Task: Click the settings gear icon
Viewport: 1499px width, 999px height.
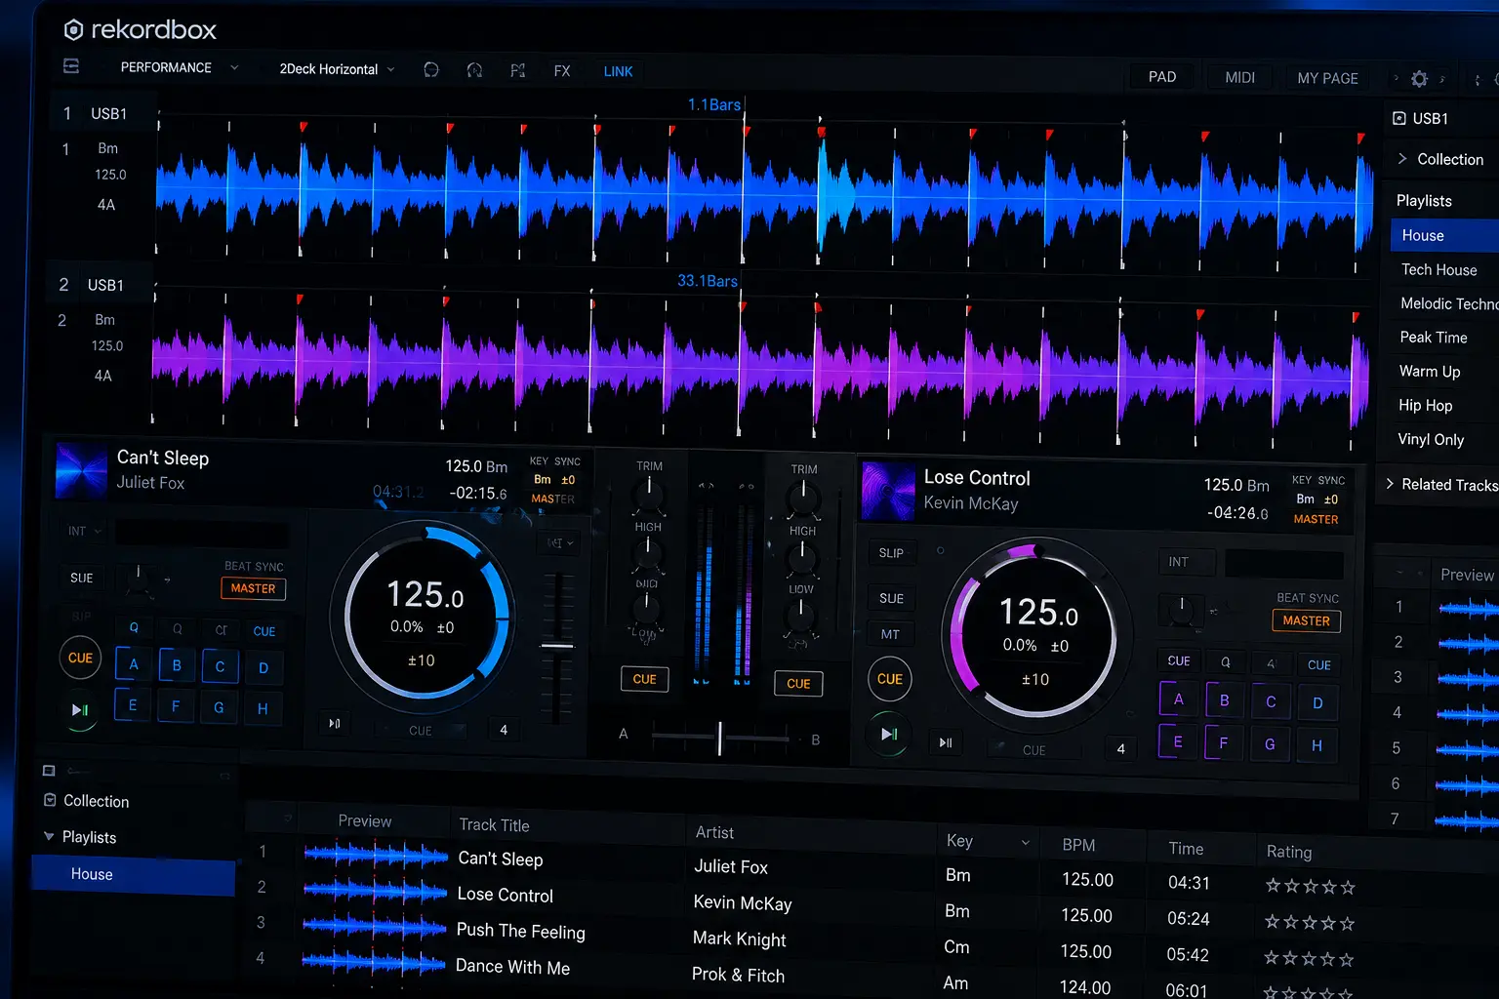Action: (1419, 79)
